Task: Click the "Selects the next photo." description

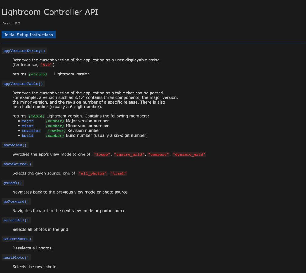Action: coord(35,267)
